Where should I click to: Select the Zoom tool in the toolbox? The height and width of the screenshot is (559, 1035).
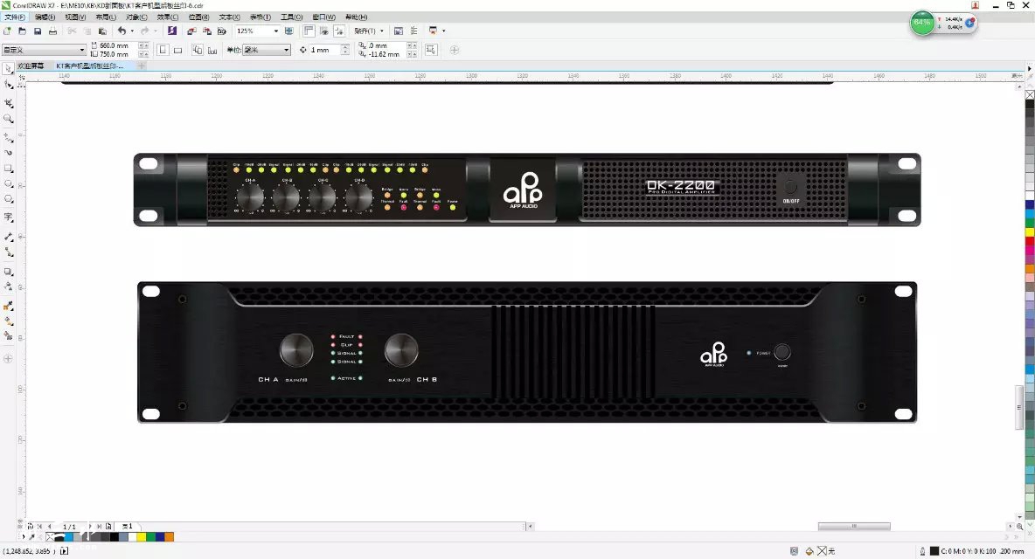point(9,120)
